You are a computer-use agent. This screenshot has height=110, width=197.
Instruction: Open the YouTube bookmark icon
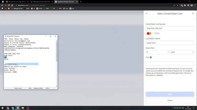[x=6, y=9]
